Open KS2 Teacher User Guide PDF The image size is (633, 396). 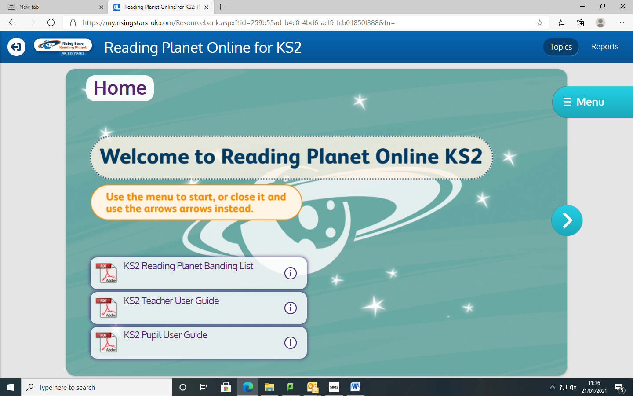[199, 308]
